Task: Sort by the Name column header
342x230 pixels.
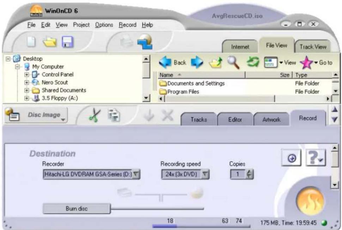Action: (201, 75)
